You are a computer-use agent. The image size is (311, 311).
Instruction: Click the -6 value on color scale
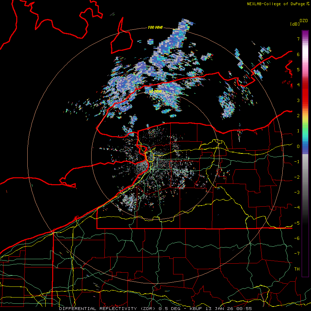(x=297, y=238)
